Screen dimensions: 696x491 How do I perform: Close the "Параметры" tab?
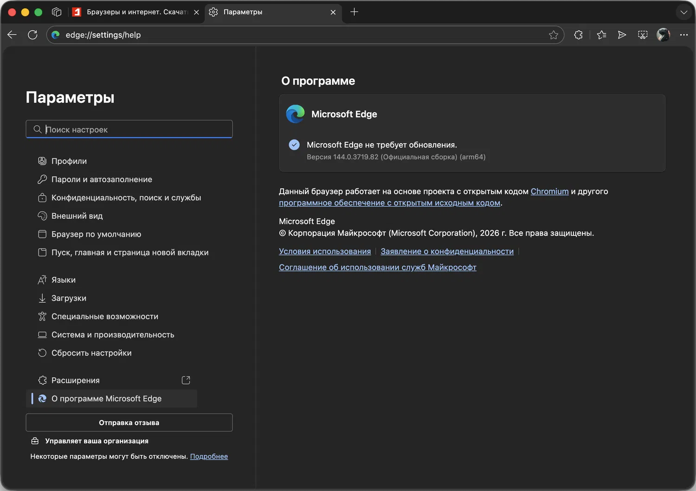[333, 12]
